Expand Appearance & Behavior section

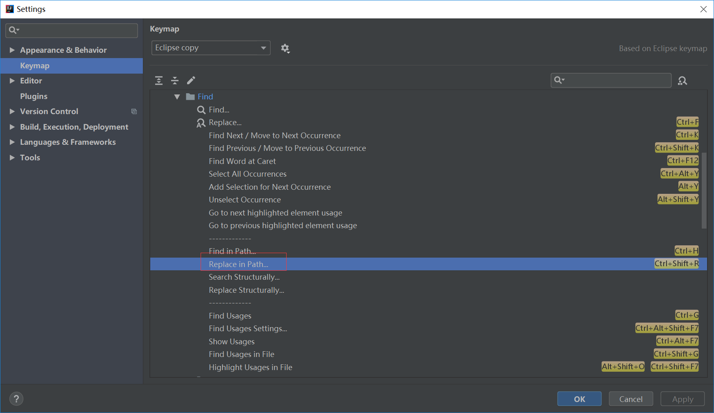pos(12,50)
